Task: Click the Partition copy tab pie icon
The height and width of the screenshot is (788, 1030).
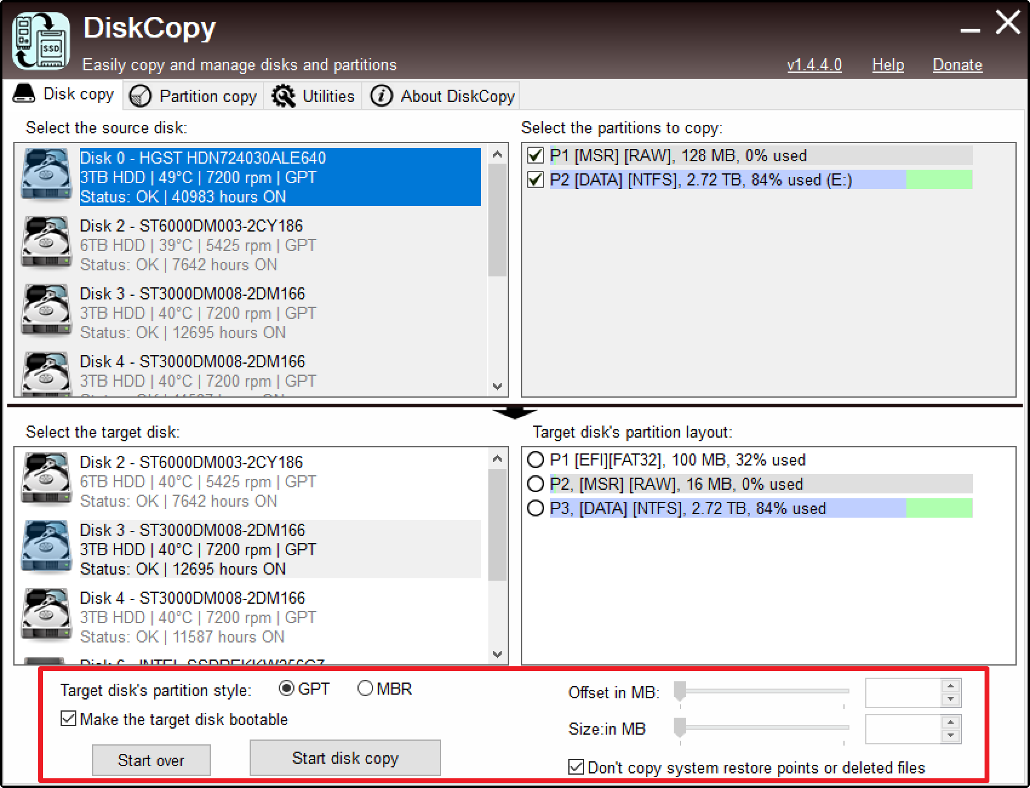Action: click(x=140, y=96)
